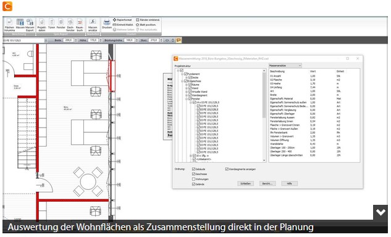Viewport: 391px width, 237px height.
Task: Click the Breite spinner arrows
Action: point(76,40)
